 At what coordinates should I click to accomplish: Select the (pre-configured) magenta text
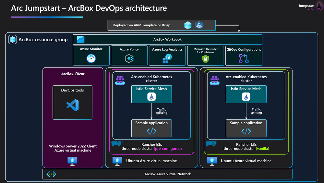[x=168, y=149]
